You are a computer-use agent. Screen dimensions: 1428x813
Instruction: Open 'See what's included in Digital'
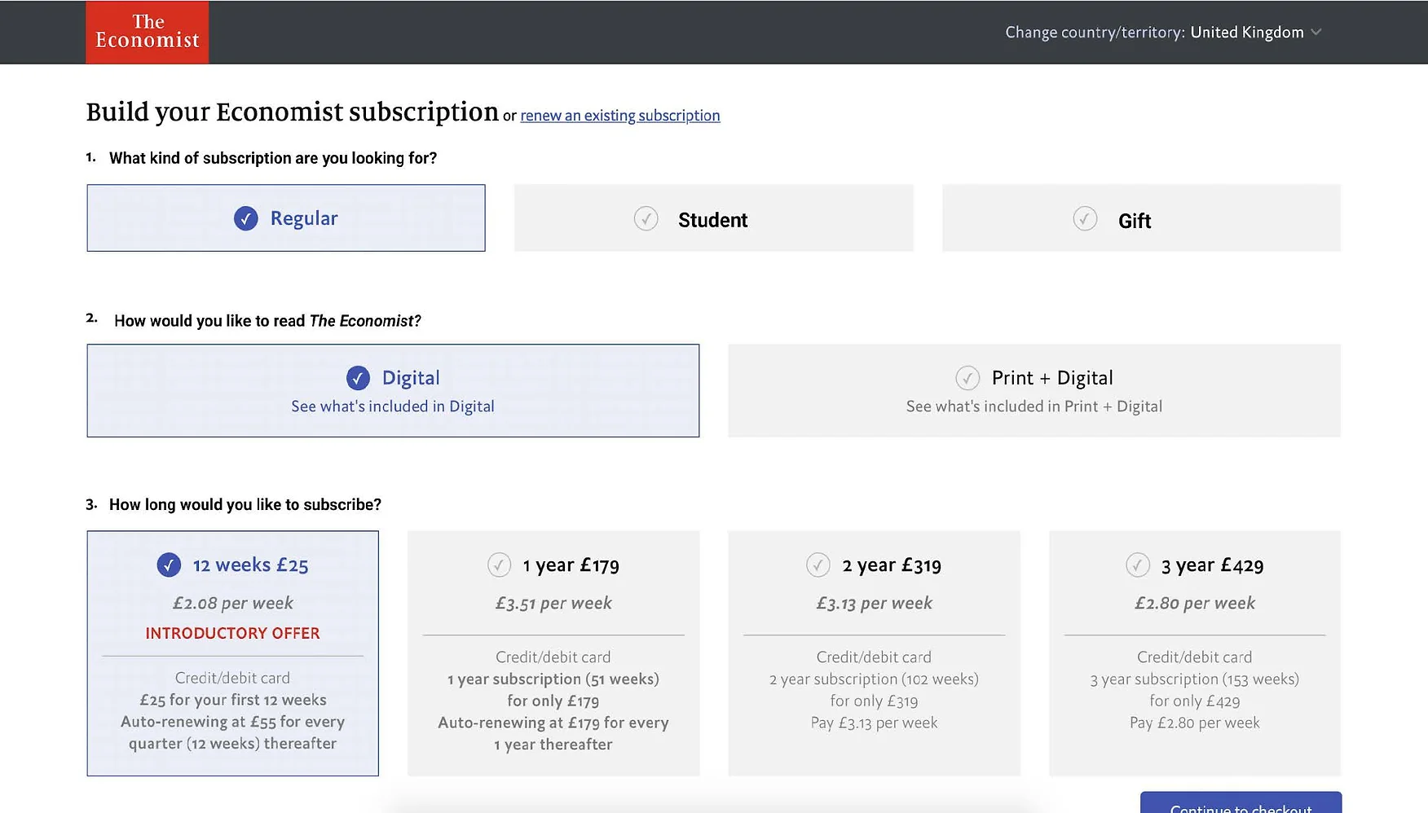(393, 406)
